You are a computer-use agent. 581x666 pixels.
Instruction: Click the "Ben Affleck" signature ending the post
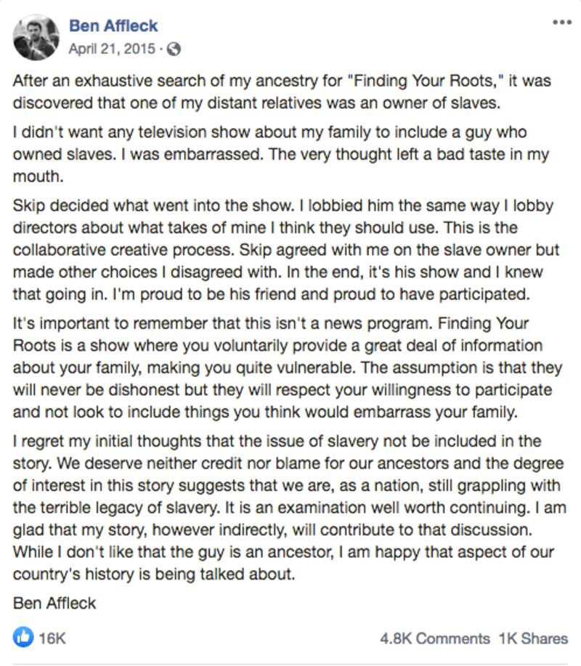54,604
